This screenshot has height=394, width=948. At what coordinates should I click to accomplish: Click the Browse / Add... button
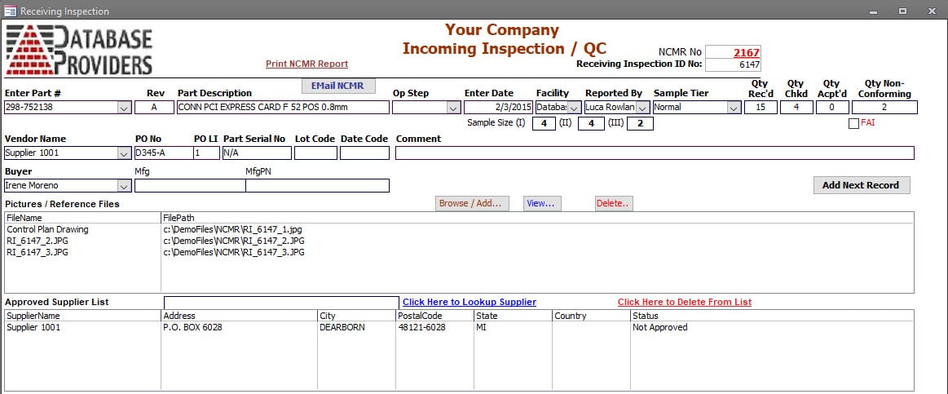(472, 203)
